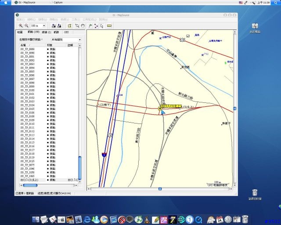Click the selected yellow waypoint on map
Viewport: 281px width, 225px height.
coord(160,109)
